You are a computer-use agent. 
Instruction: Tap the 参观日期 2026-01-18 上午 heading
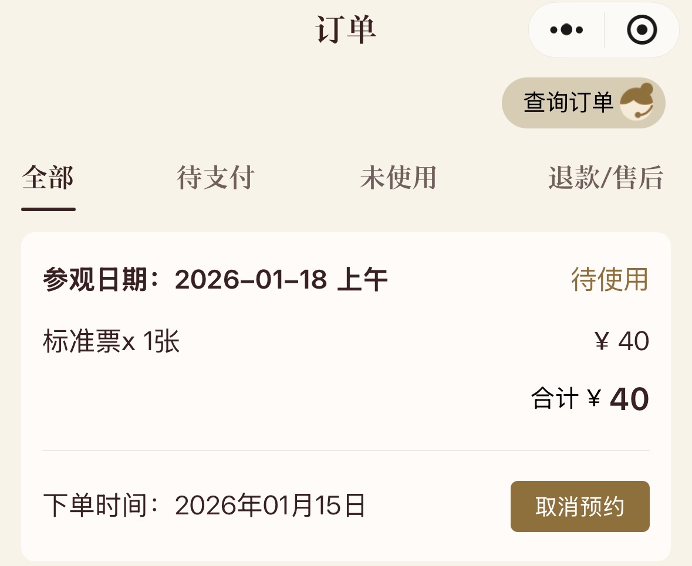[215, 280]
